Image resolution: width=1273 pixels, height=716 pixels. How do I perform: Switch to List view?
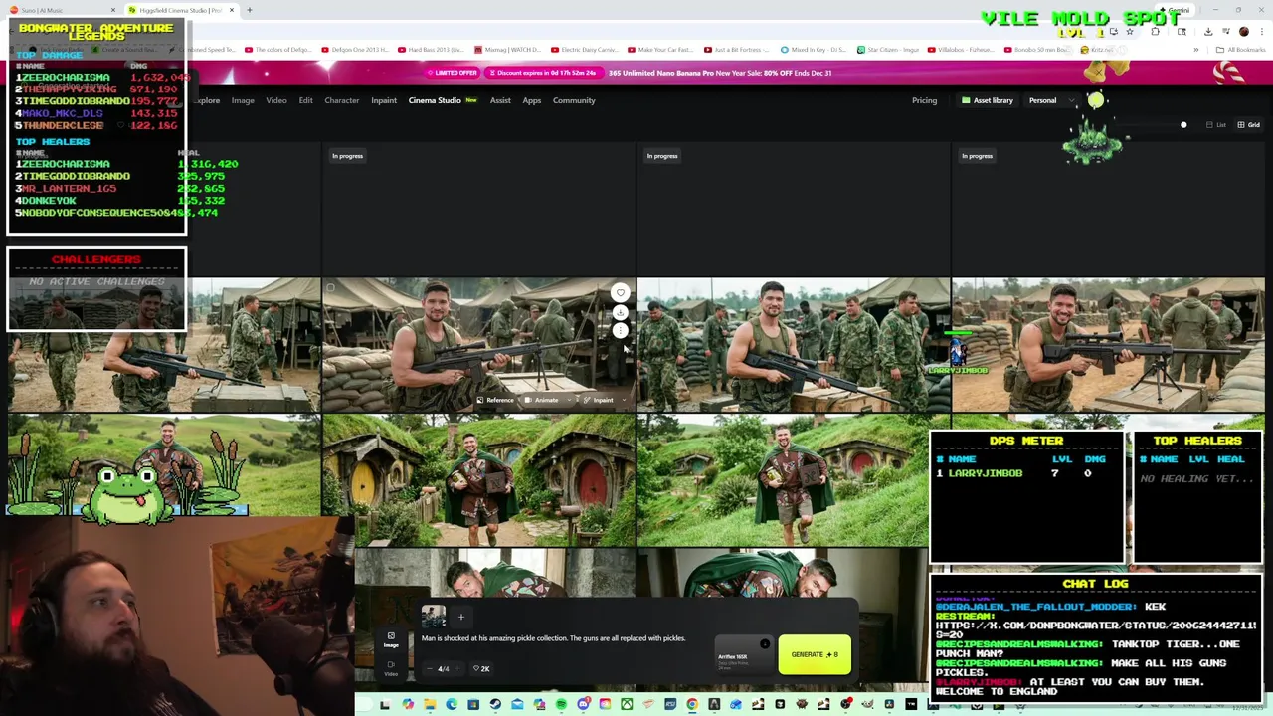point(1215,125)
